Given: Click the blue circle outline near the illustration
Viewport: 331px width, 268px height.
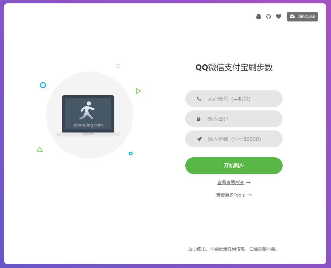Looking at the screenshot, I should 43,85.
